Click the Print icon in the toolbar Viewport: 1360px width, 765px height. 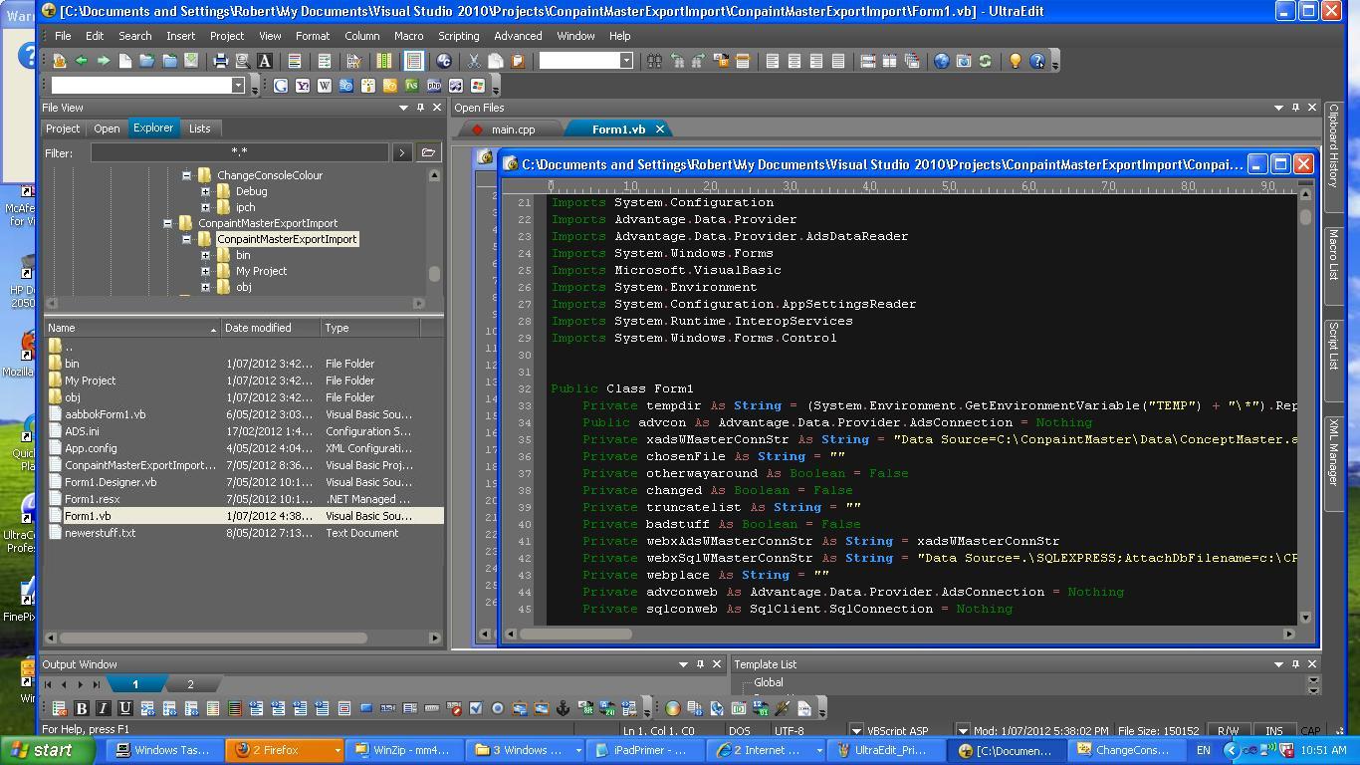[x=220, y=61]
